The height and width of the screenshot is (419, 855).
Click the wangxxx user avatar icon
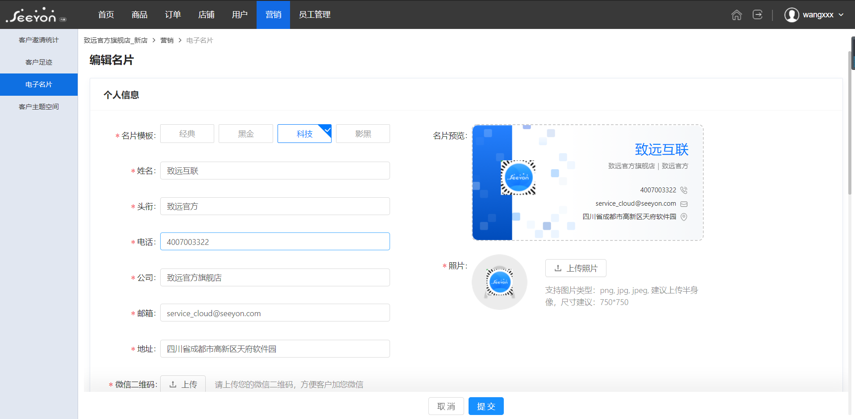point(792,15)
